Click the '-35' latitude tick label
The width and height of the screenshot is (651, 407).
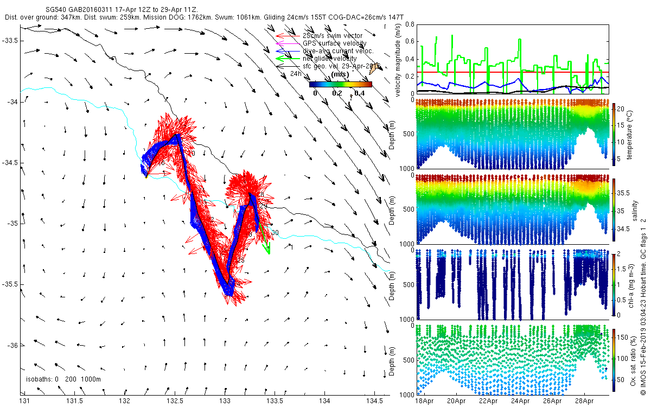(12, 224)
